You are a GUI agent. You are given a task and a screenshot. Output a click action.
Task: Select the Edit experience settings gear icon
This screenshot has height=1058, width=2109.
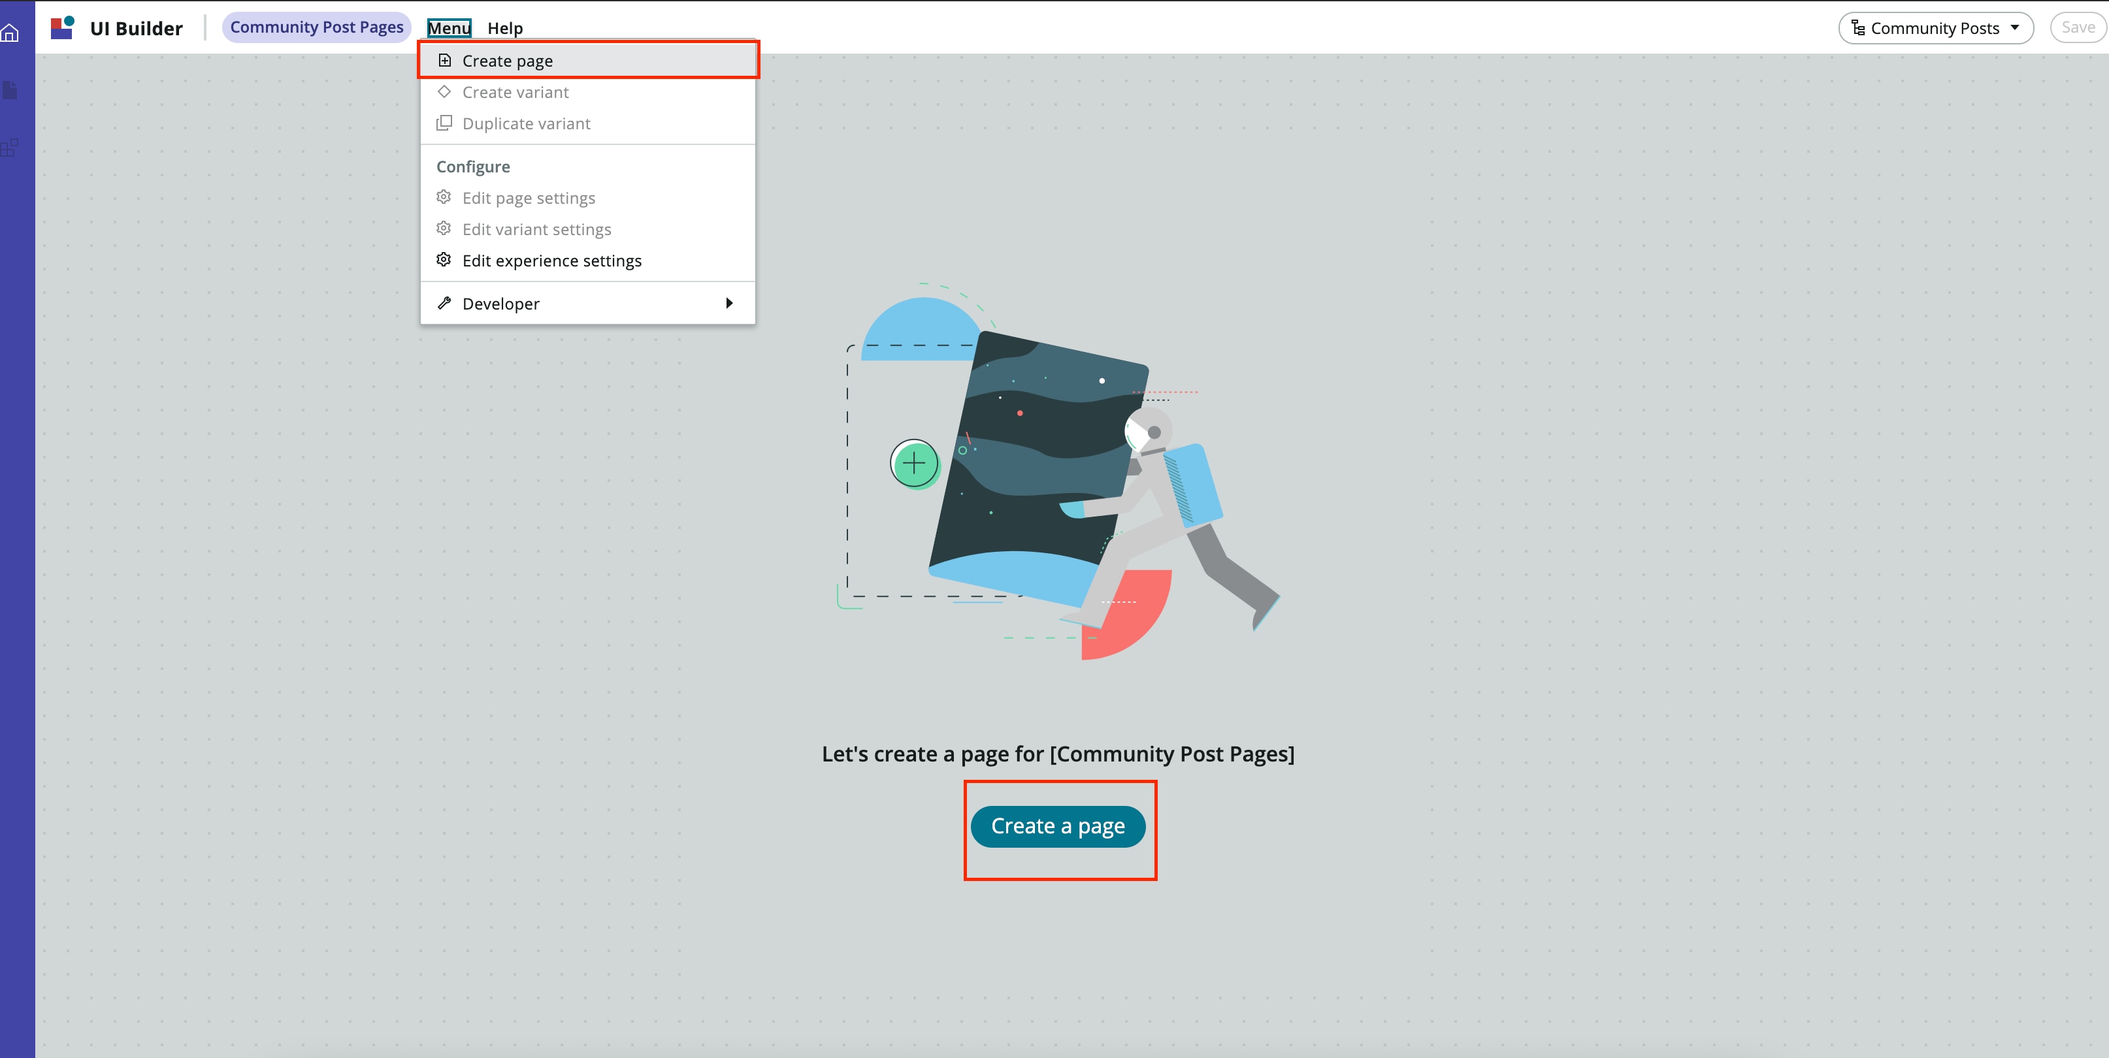tap(444, 259)
